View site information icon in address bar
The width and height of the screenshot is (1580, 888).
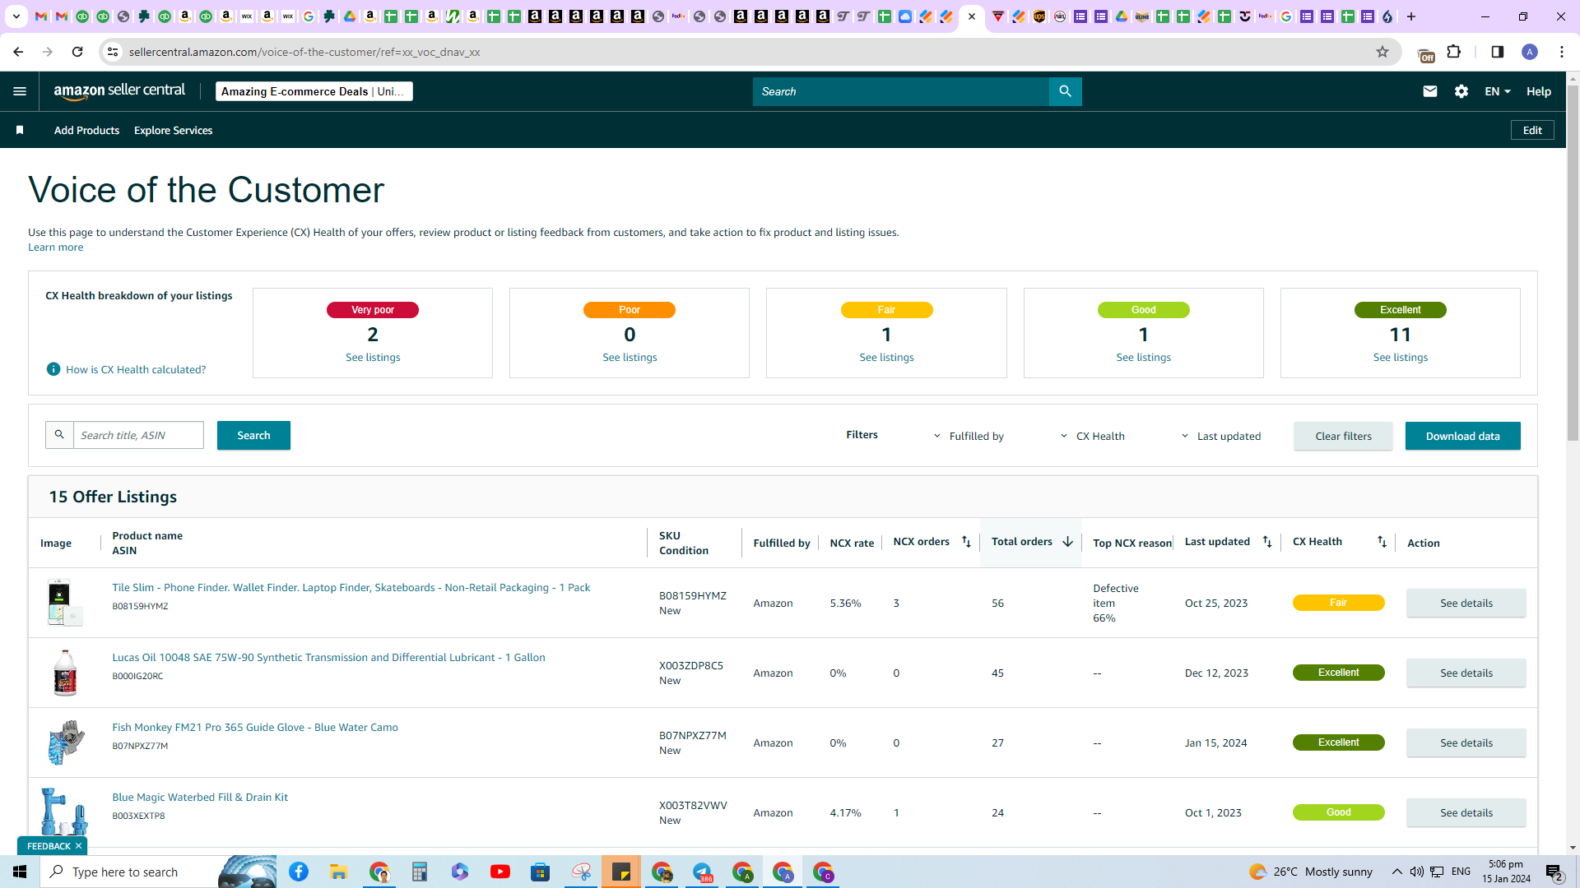113,52
